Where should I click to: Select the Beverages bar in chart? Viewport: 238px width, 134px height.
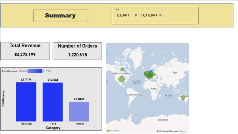[26, 102]
